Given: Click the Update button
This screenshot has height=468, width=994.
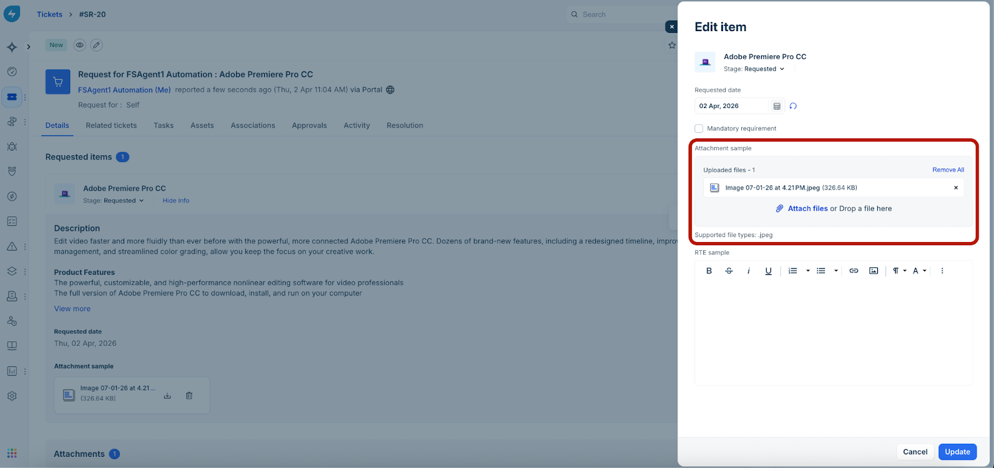Looking at the screenshot, I should tap(957, 452).
